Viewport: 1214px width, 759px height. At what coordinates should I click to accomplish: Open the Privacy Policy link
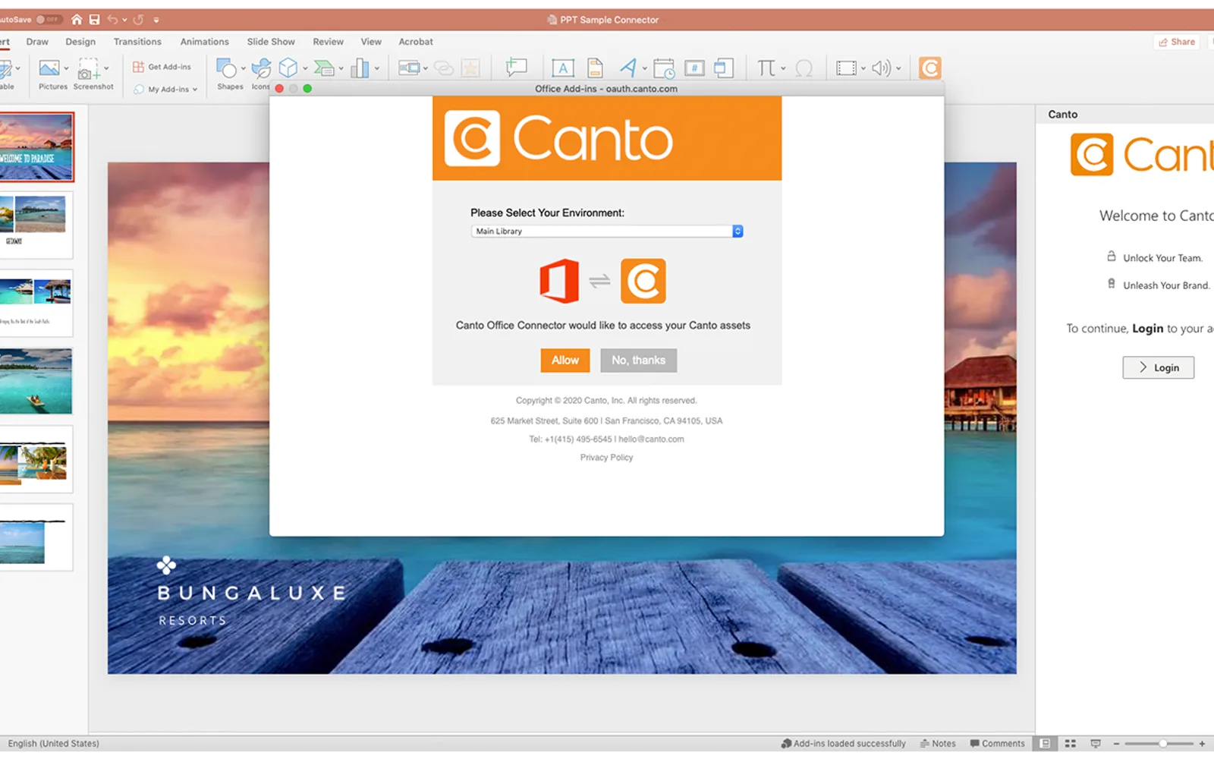pyautogui.click(x=606, y=458)
